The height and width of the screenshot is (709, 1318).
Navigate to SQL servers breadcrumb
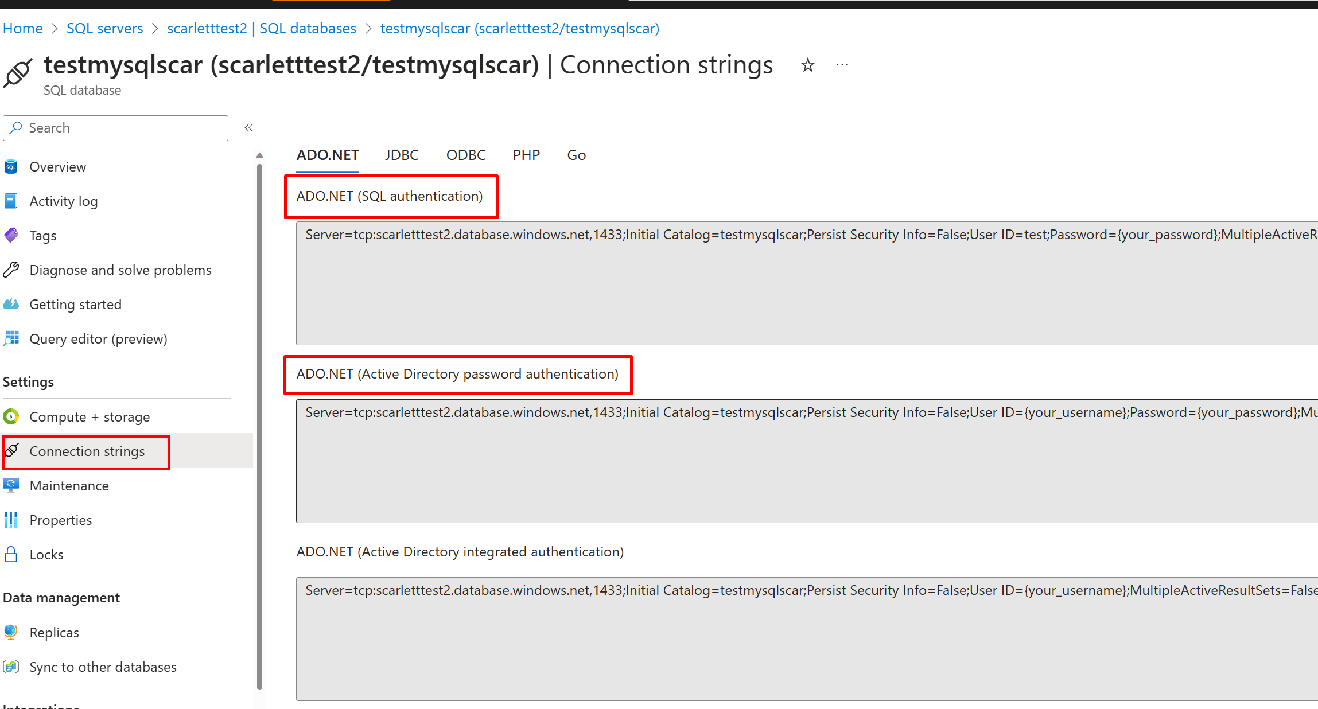tap(104, 28)
